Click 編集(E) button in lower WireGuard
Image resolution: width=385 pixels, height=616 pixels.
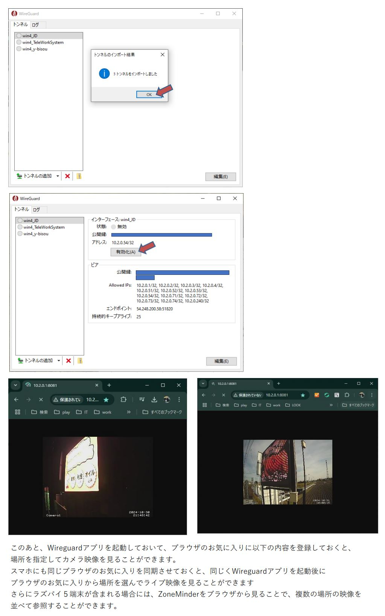221,361
